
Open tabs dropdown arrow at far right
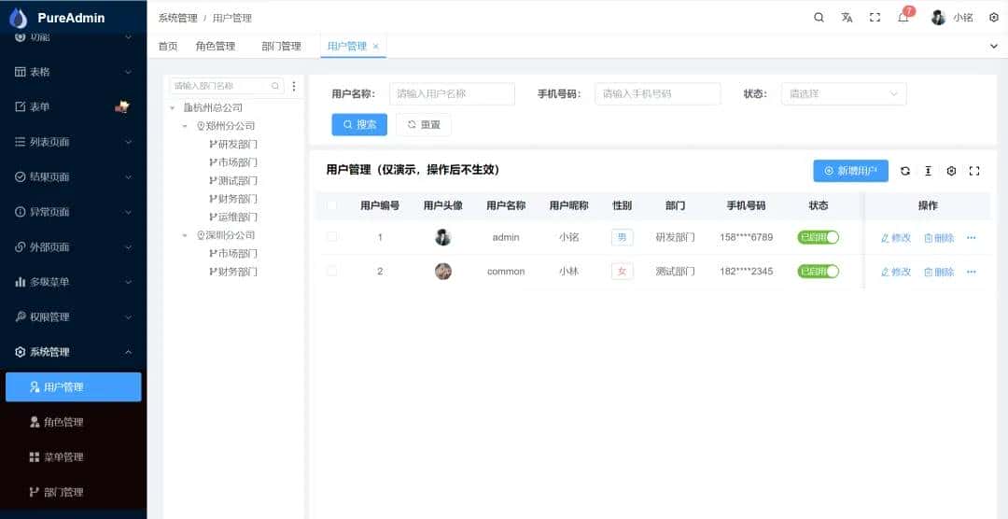coord(994,47)
